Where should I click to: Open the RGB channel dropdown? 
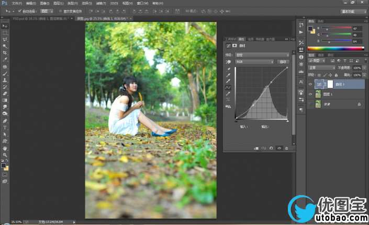tap(254, 62)
